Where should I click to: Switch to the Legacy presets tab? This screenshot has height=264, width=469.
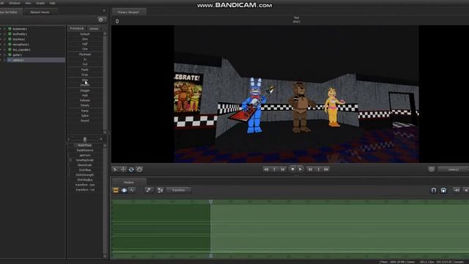click(x=94, y=29)
